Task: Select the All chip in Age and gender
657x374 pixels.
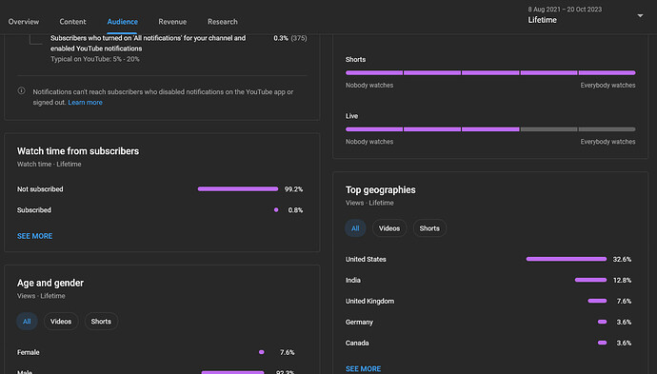Action: (27, 322)
